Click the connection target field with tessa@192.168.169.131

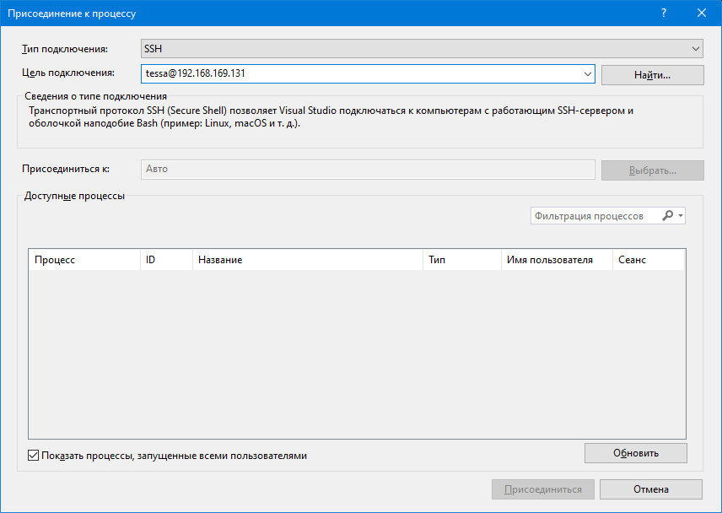363,74
